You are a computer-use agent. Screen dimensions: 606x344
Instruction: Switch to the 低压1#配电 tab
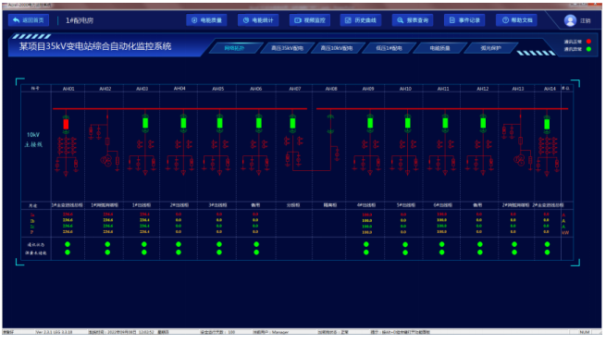389,48
